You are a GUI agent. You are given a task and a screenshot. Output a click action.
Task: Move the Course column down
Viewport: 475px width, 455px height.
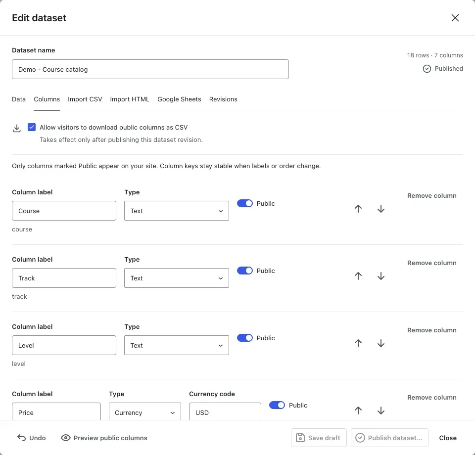click(381, 209)
